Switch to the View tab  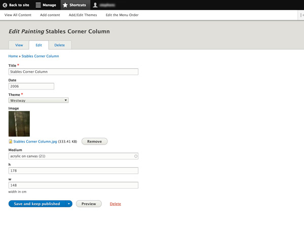click(19, 45)
